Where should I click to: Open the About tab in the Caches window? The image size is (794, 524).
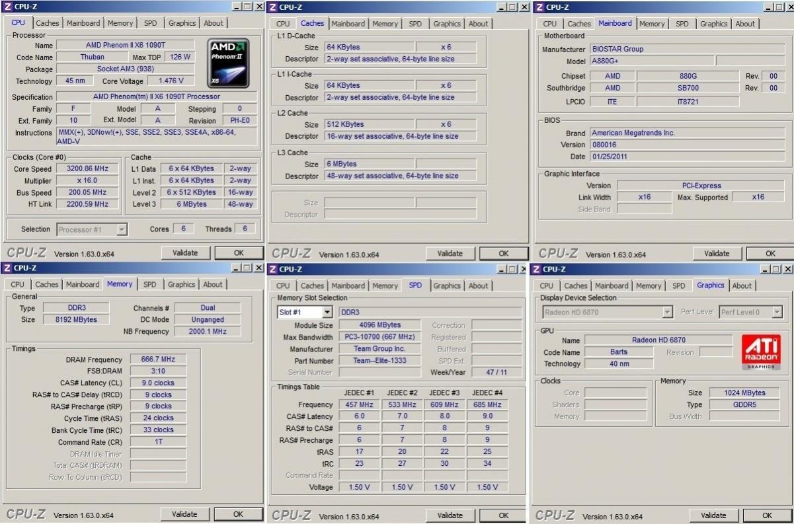coord(478,24)
